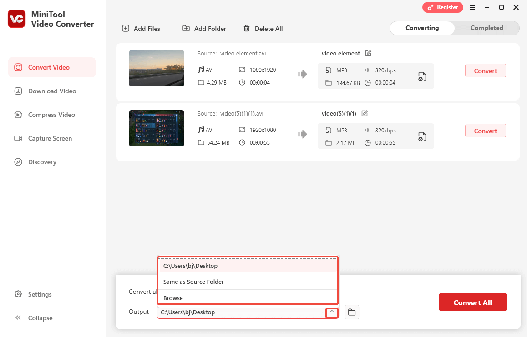This screenshot has width=527, height=337.
Task: Click the Settings gear icon
Action: point(18,294)
